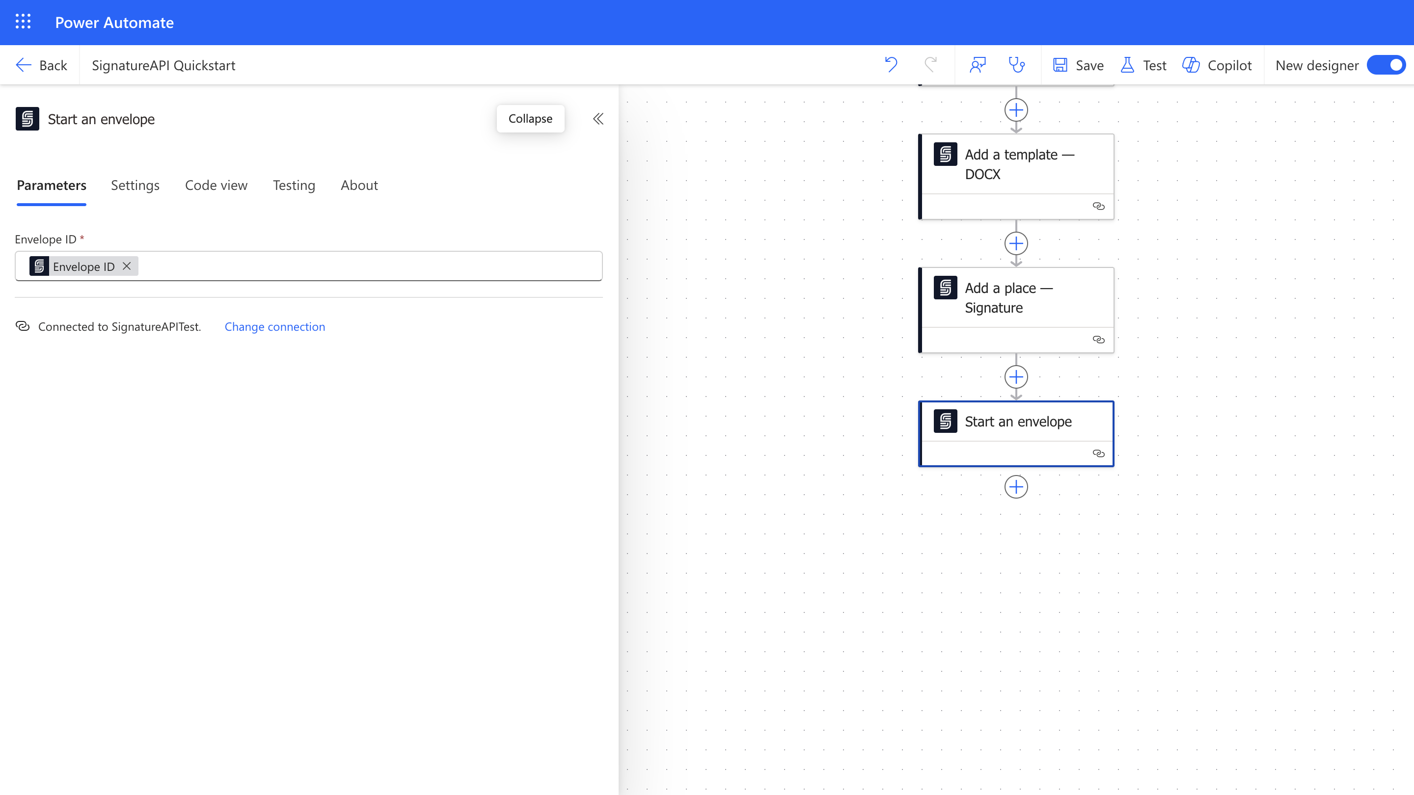1414x795 pixels.
Task: Click connection link icon on Start an envelope card
Action: click(1098, 453)
